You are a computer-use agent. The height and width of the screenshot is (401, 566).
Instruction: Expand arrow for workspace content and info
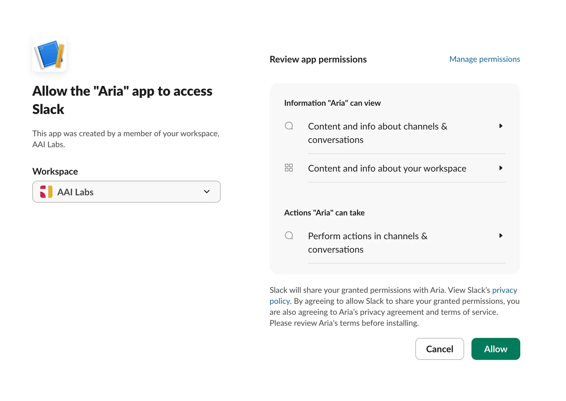coord(501,168)
